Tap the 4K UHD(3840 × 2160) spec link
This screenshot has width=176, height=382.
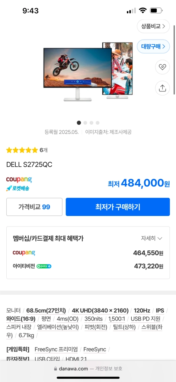100,311
